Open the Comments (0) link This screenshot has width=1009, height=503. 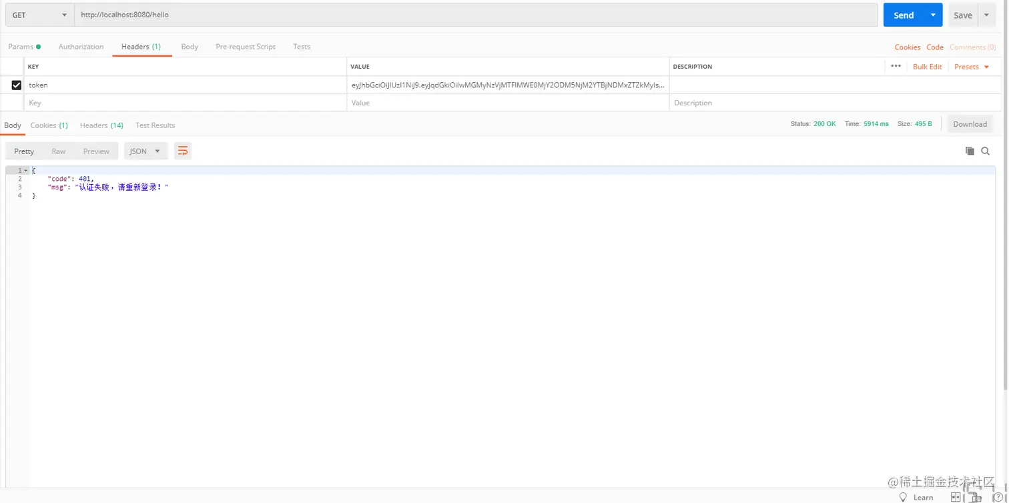972,47
